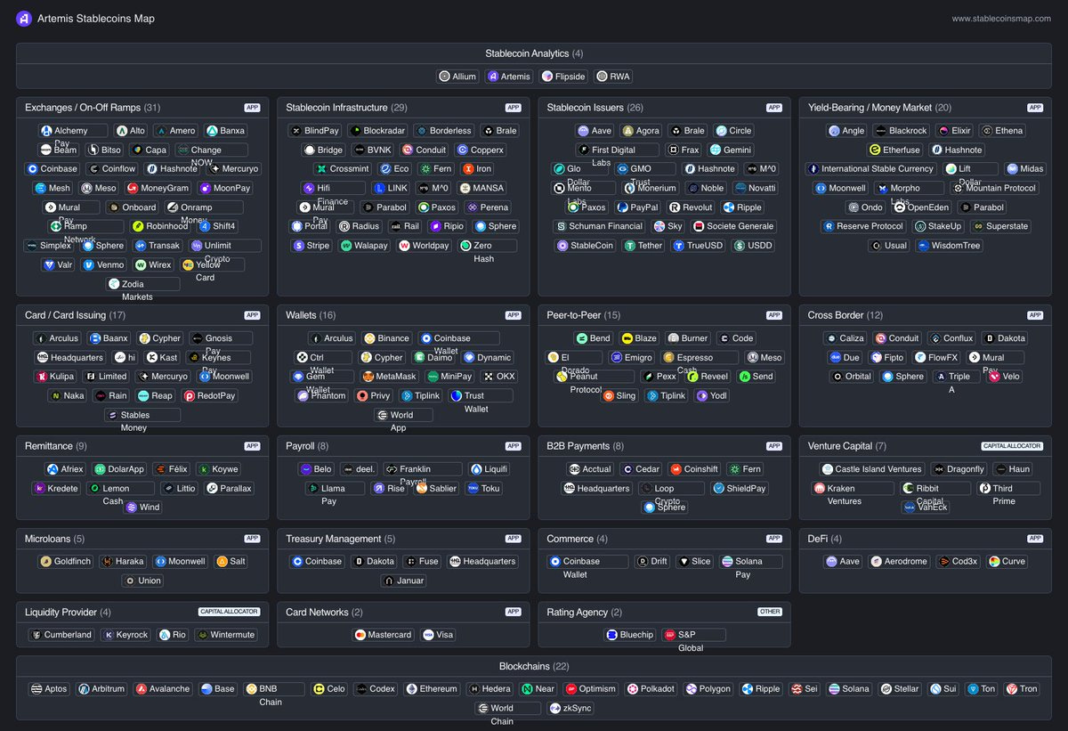
Task: Click the LINK chip icon
Action: pos(380,189)
